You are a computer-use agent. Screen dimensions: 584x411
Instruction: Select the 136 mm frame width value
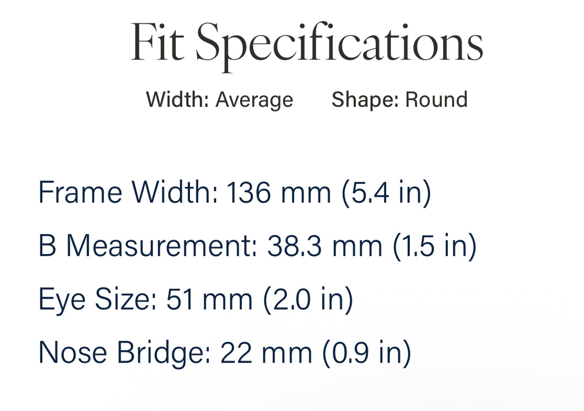click(279, 192)
